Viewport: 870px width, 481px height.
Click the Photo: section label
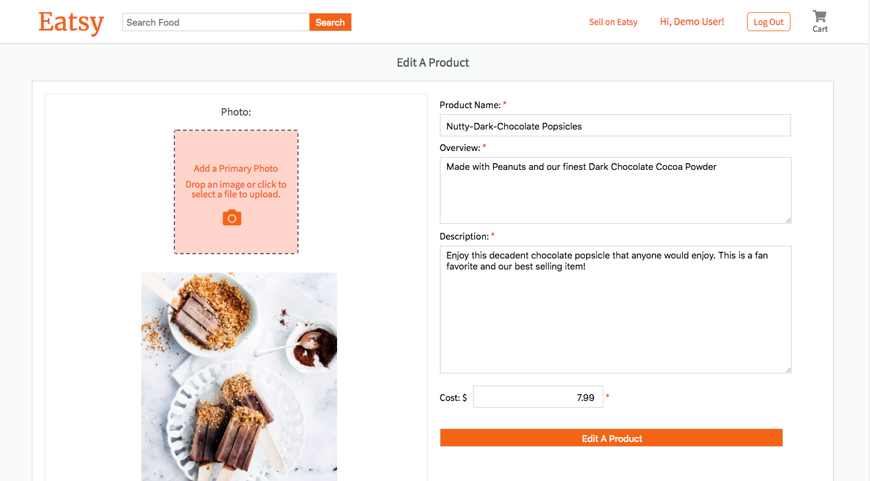click(236, 112)
